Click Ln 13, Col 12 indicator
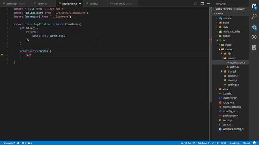 click(x=188, y=143)
